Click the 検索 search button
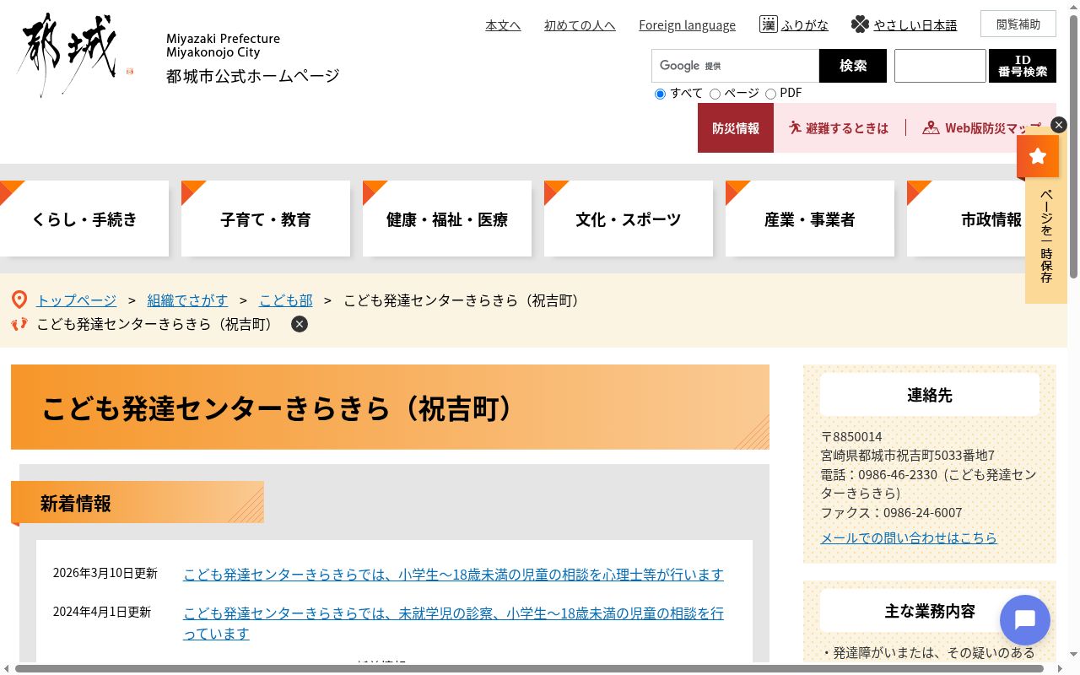 [853, 66]
